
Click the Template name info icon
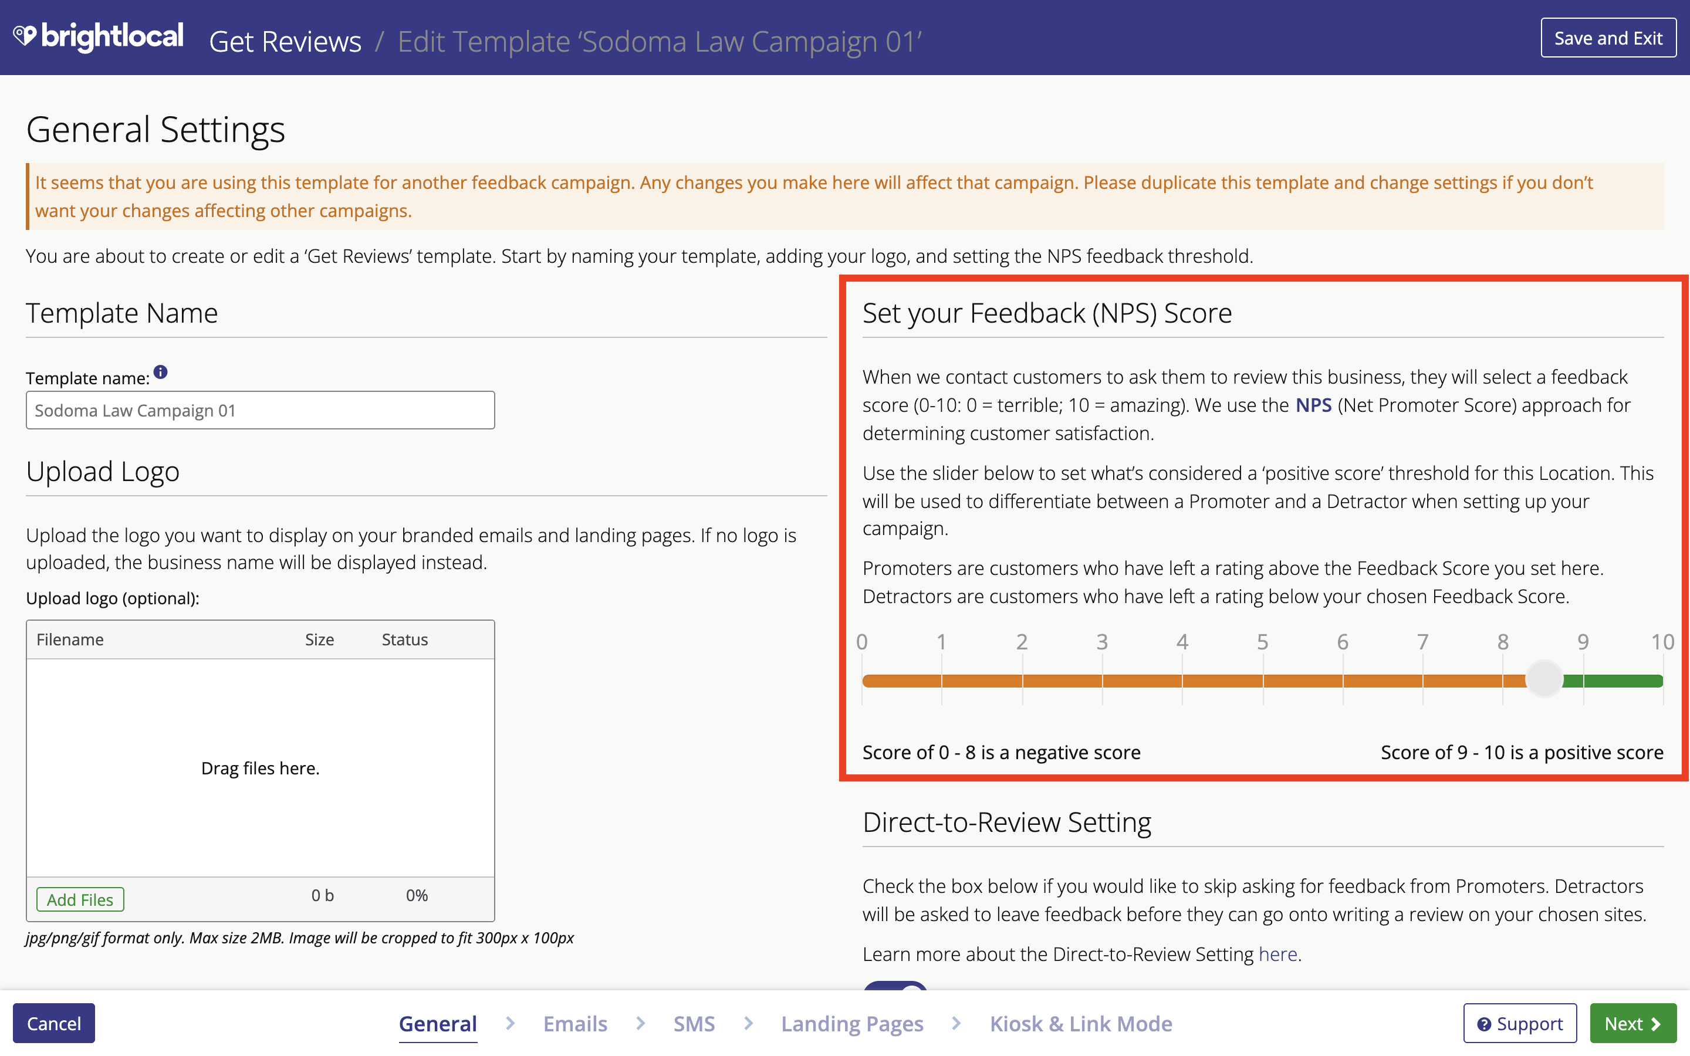(161, 373)
